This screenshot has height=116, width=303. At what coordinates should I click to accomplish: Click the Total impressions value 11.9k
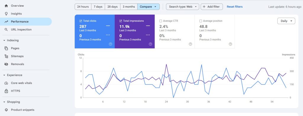[125, 26]
